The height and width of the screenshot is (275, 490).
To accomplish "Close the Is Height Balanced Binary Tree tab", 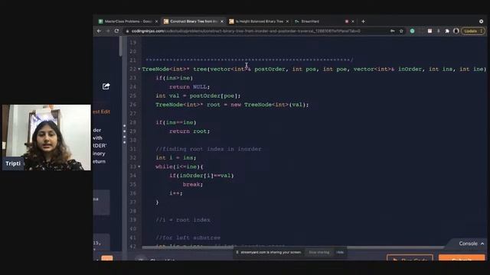I will click(x=287, y=21).
